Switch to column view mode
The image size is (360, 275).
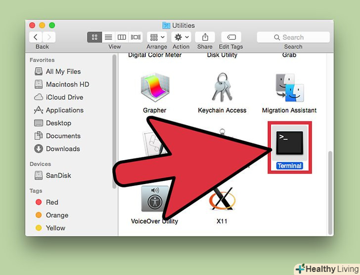pos(122,37)
